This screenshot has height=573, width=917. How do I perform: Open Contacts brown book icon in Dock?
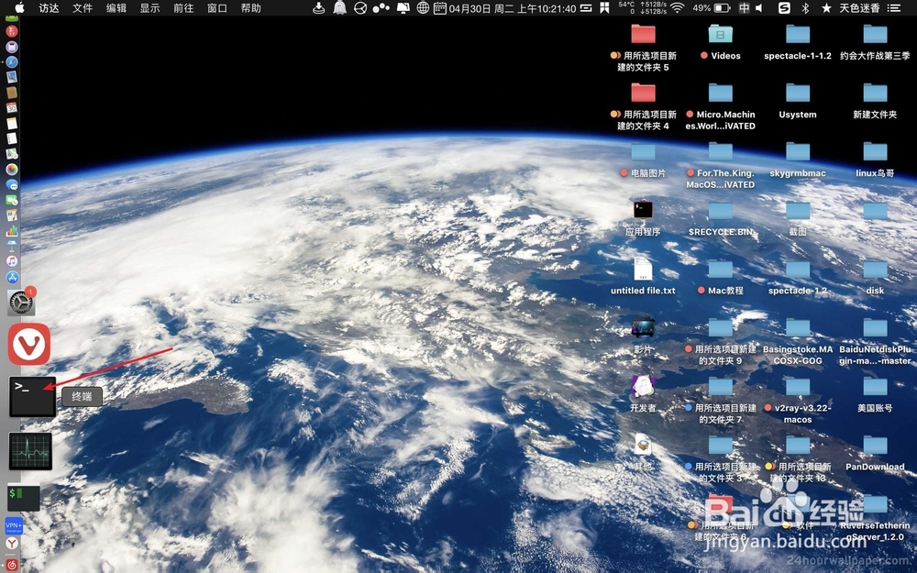click(x=12, y=93)
